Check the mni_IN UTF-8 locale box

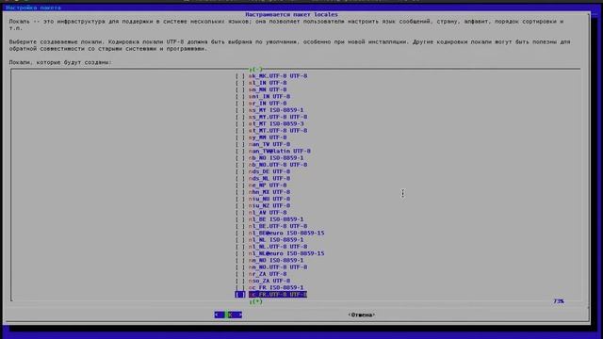click(x=240, y=96)
